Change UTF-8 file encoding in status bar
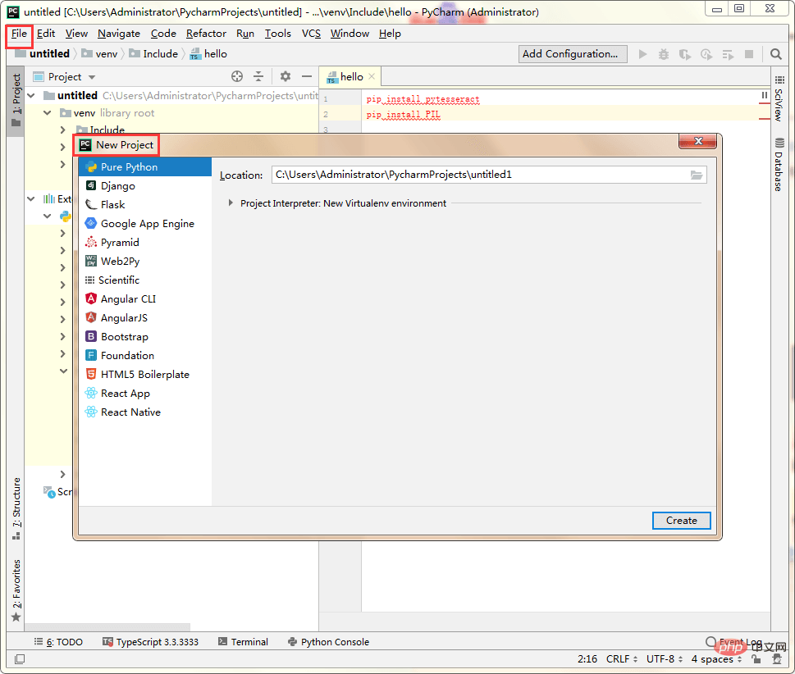The image size is (795, 674). pyautogui.click(x=665, y=658)
